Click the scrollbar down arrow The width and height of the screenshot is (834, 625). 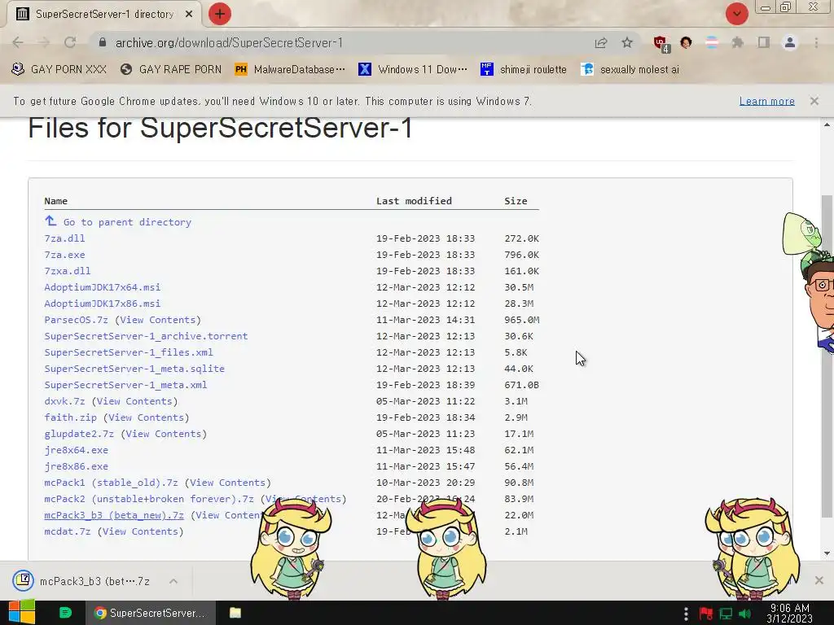point(827,553)
